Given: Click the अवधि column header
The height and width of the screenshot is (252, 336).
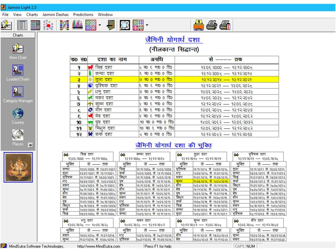Looking at the screenshot, I should coord(156,59).
